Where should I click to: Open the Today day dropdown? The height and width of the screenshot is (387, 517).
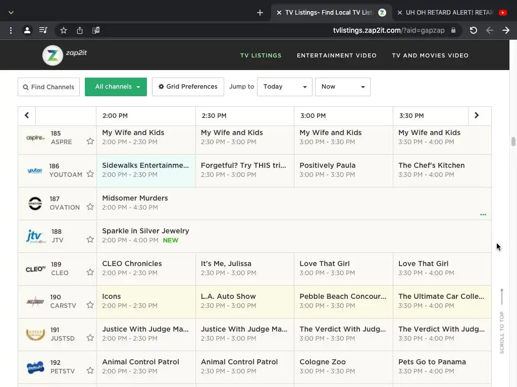click(x=285, y=87)
